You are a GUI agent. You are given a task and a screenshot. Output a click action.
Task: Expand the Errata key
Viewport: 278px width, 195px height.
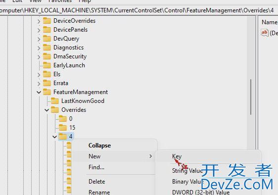[39, 84]
